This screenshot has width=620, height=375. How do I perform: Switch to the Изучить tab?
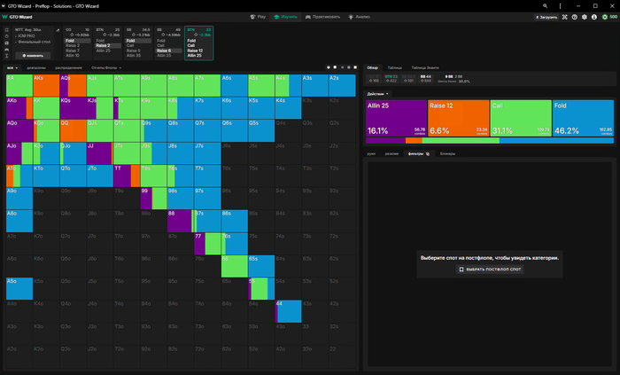point(285,17)
